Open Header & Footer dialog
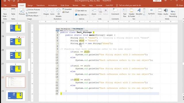The image size is (184, 103). point(132,13)
